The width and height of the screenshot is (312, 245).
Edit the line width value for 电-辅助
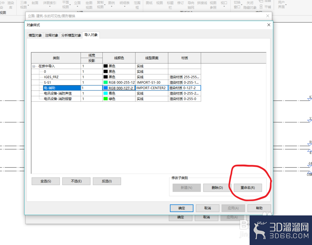91,88
